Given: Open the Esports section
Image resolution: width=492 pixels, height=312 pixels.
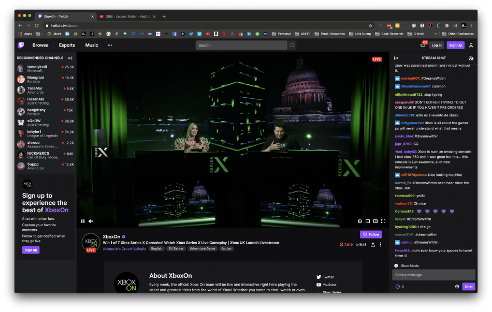Looking at the screenshot, I should pyautogui.click(x=67, y=45).
